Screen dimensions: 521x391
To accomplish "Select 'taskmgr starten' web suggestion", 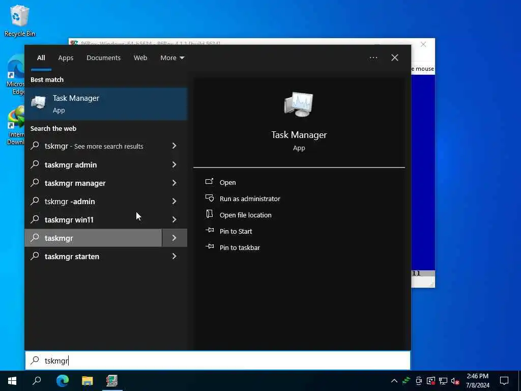I will point(94,257).
